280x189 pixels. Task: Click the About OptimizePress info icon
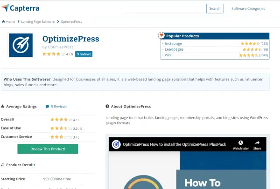107,106
